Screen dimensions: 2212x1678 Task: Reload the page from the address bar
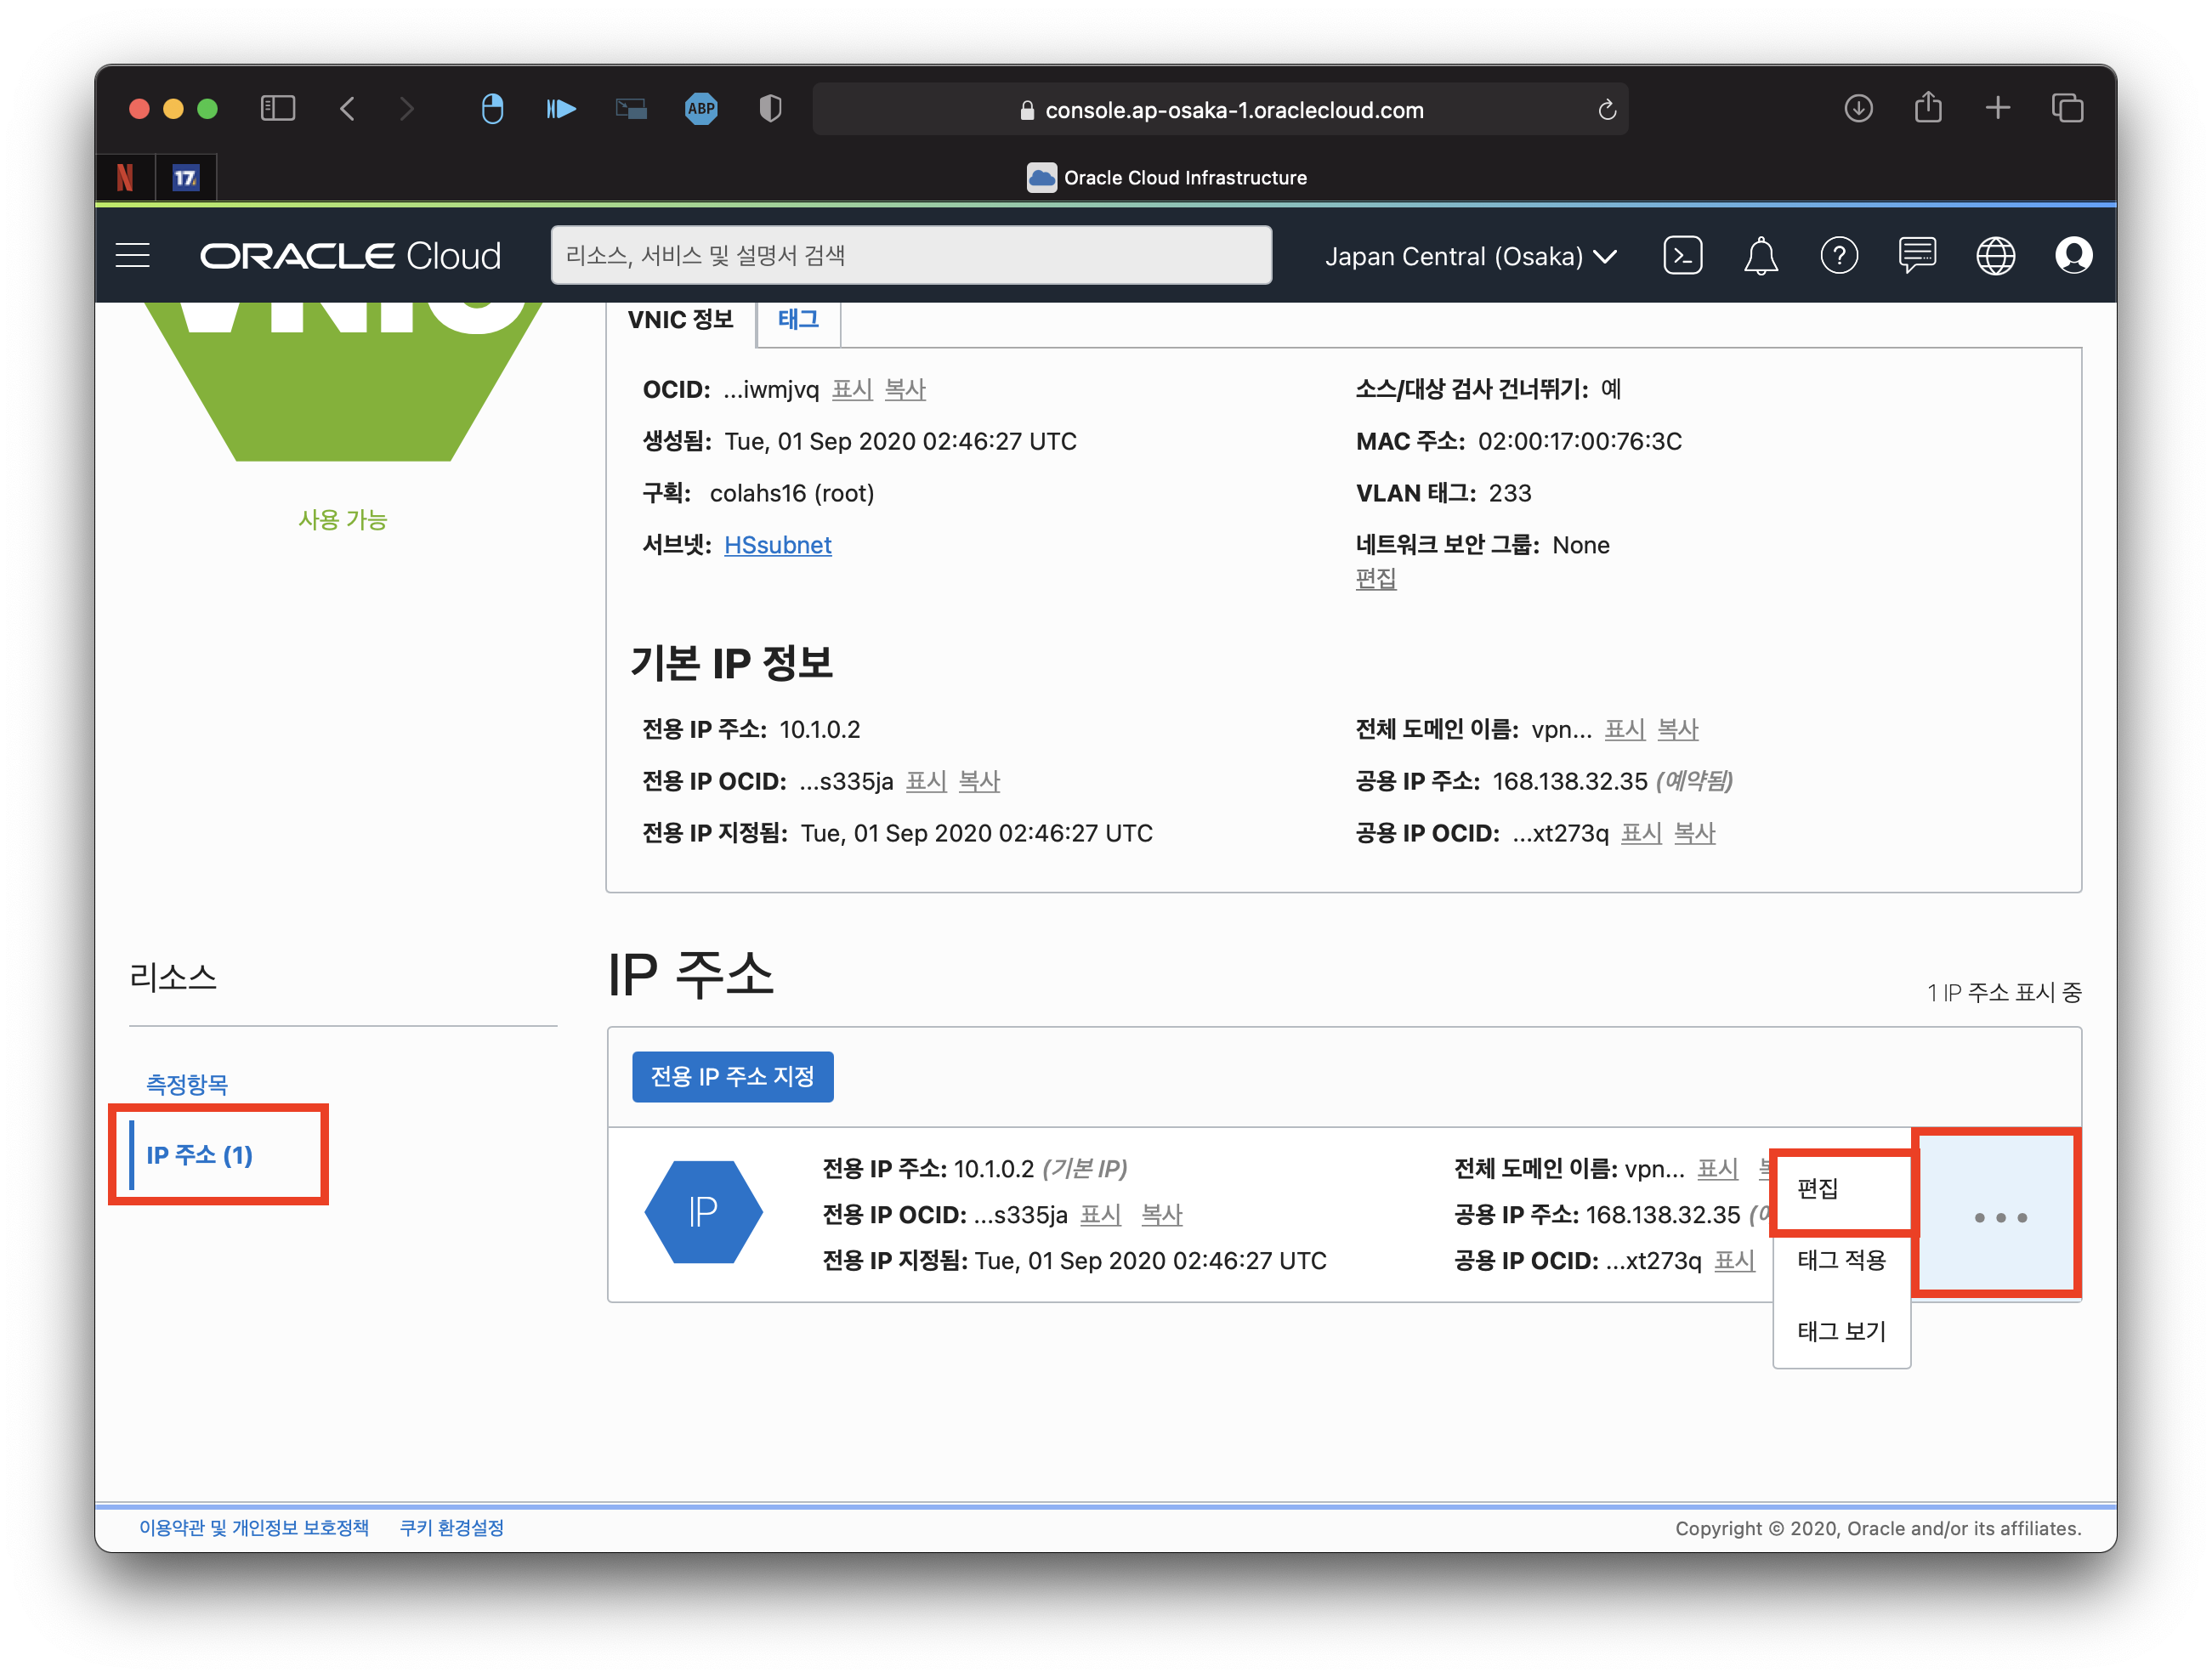1606,110
